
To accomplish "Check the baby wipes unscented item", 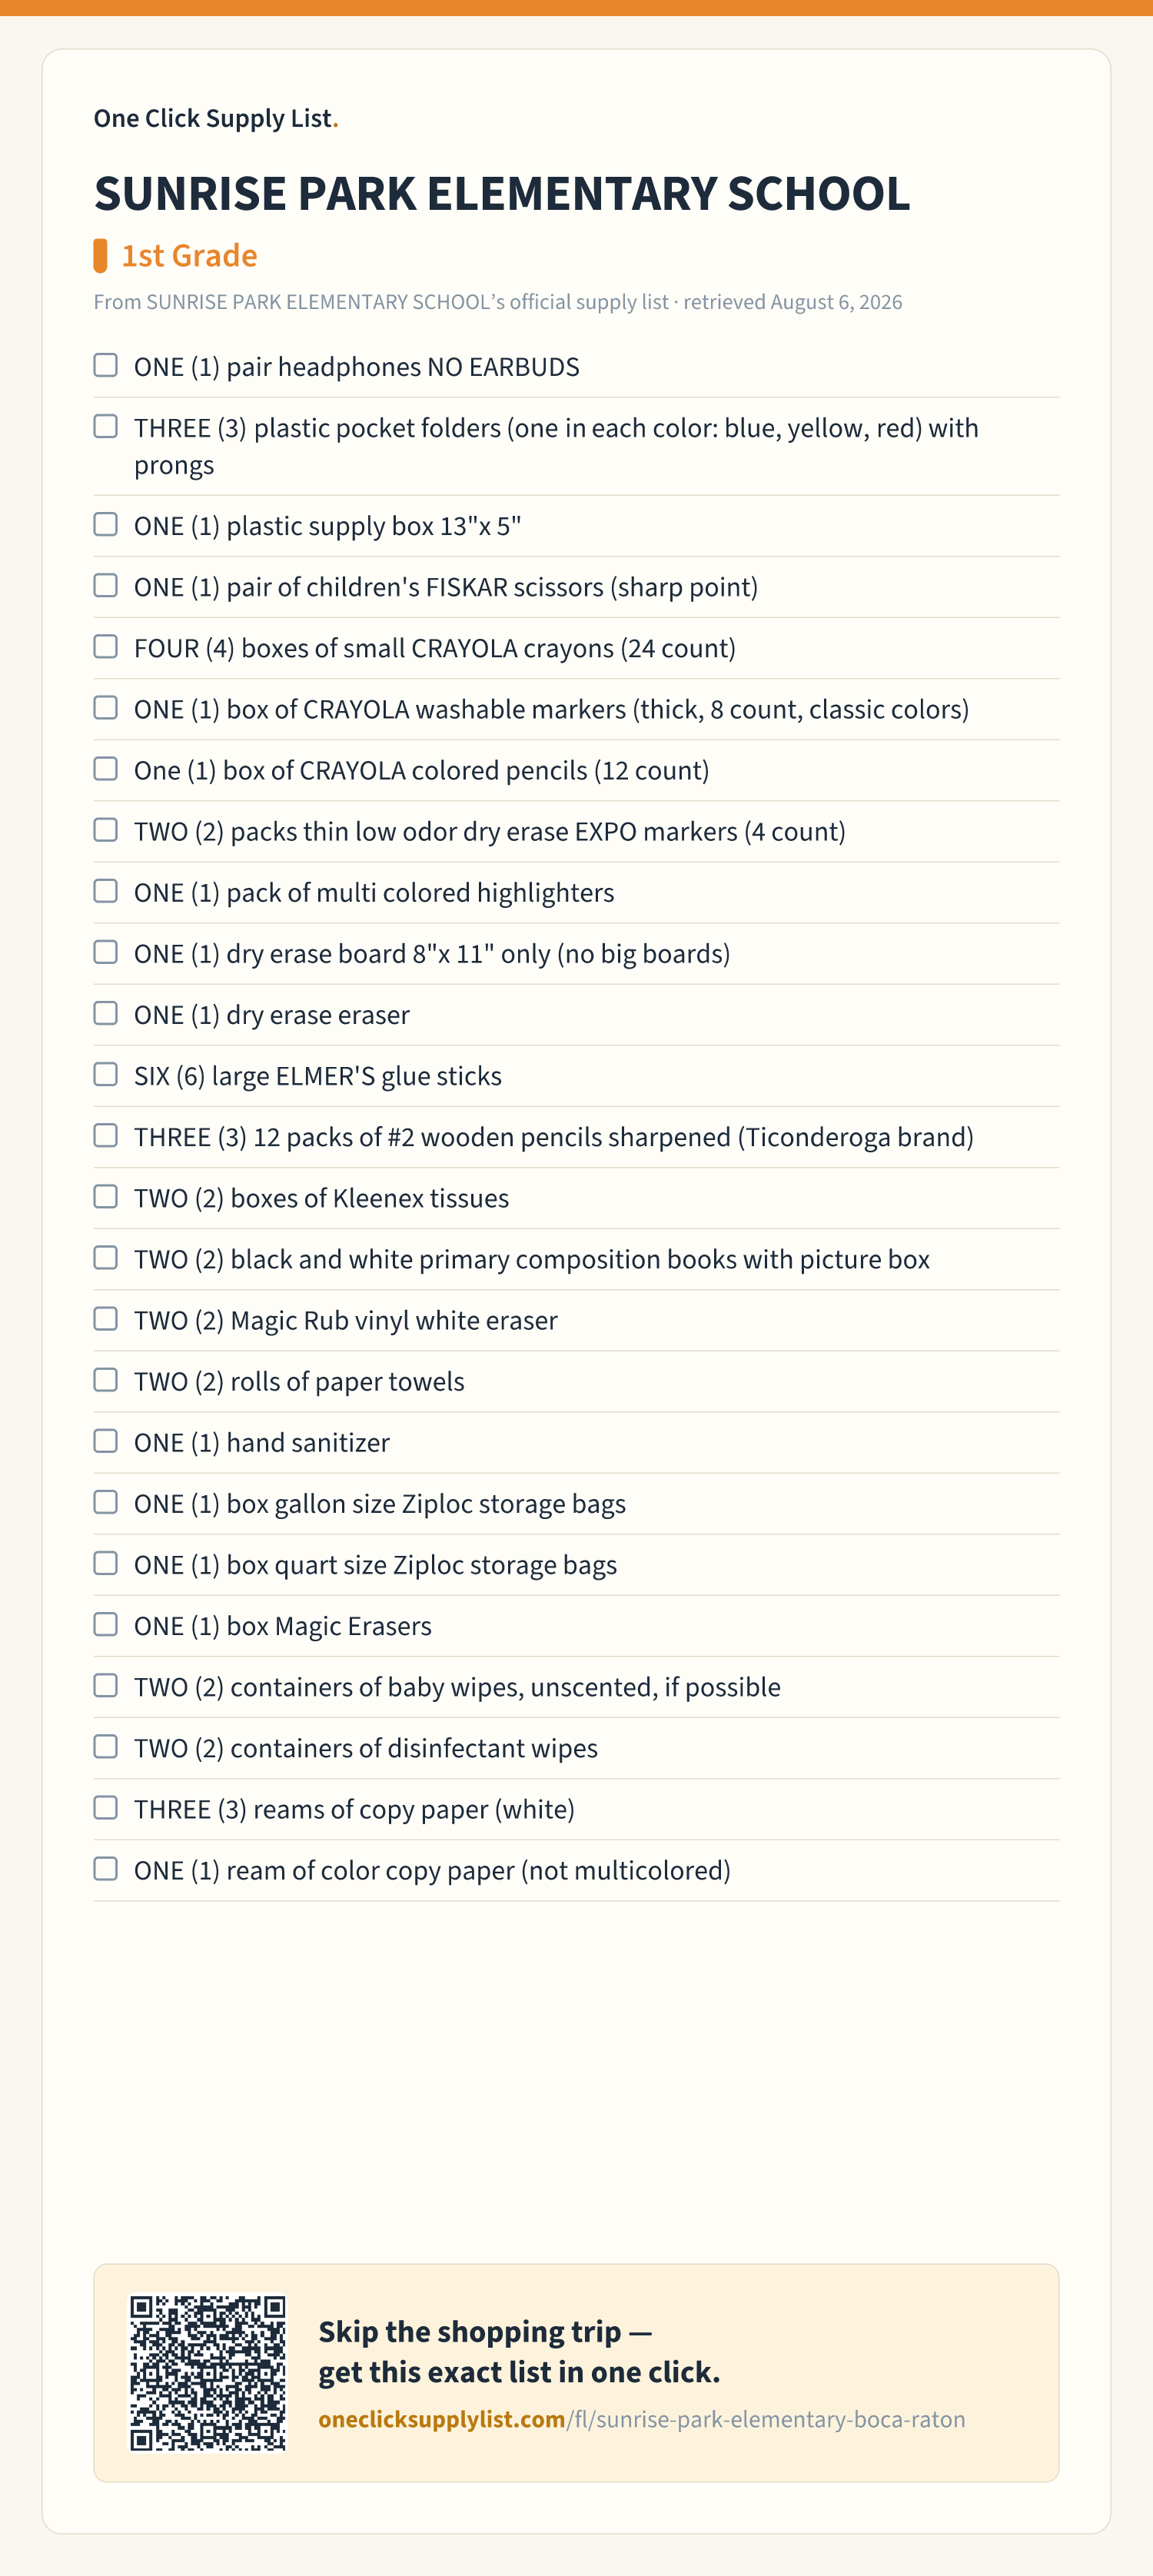I will [x=105, y=1685].
